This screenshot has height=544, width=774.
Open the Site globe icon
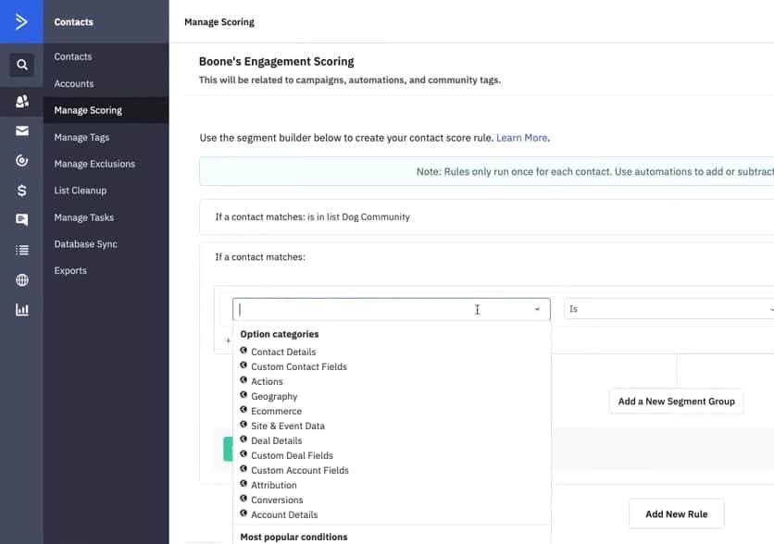coord(21,280)
